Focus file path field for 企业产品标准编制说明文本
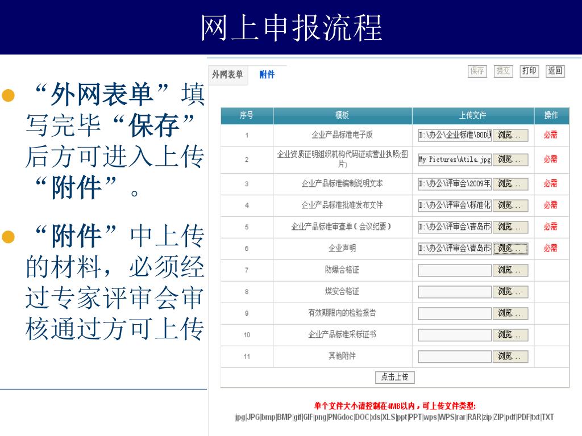Viewport: 582px width, 436px height. [455, 183]
